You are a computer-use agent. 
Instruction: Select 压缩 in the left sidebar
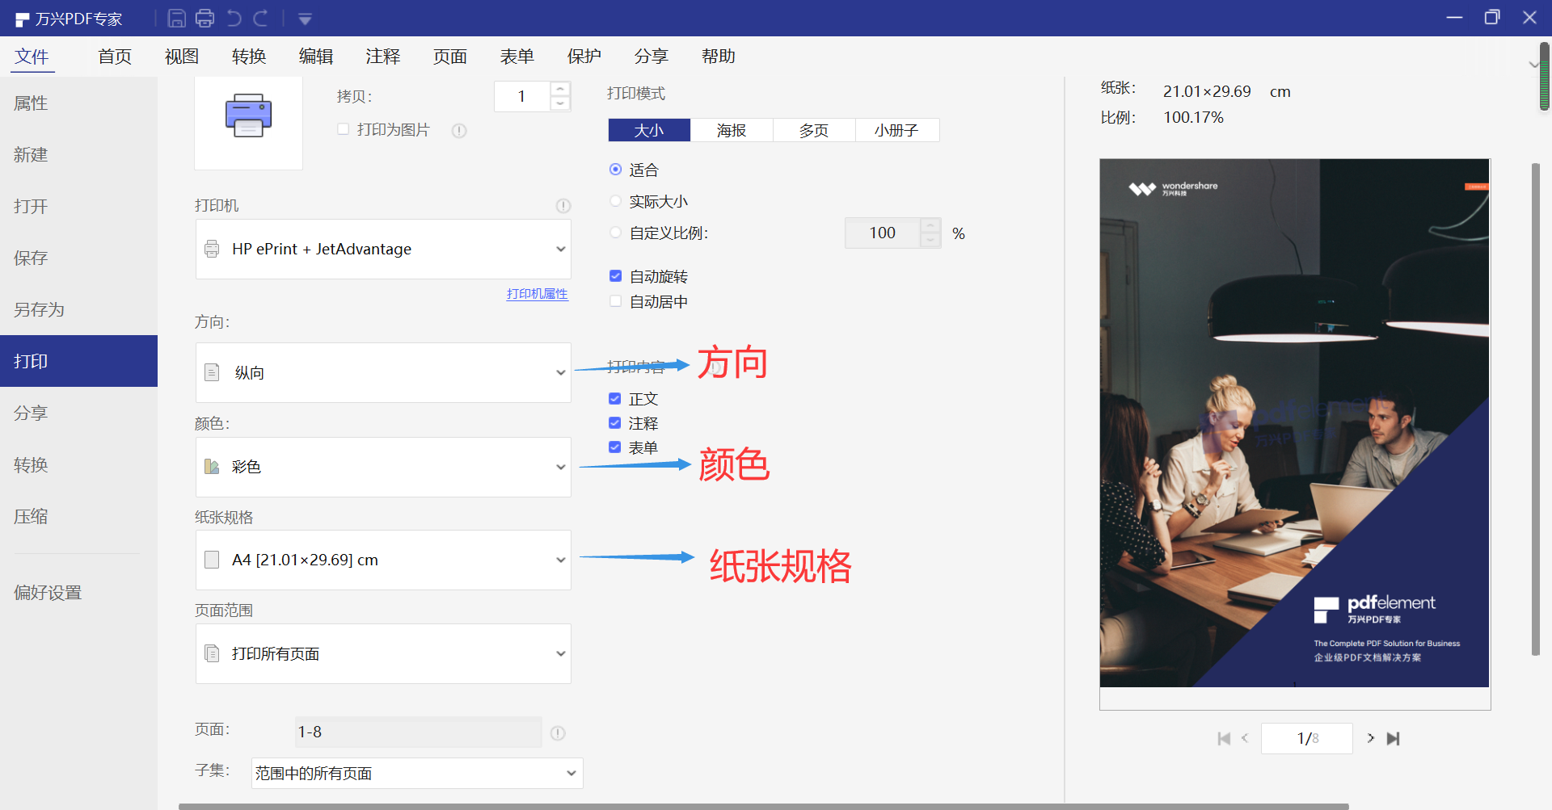pos(31,516)
